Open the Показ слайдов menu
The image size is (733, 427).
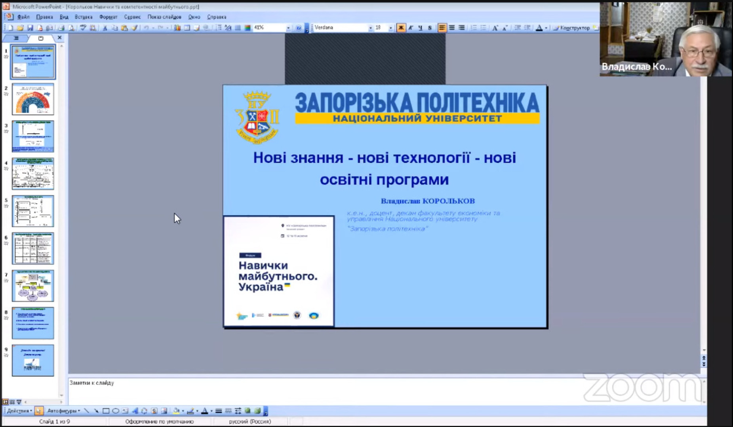(x=164, y=17)
